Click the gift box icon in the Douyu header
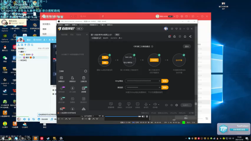Screen dimensions: 251x141 pos(169,36)
